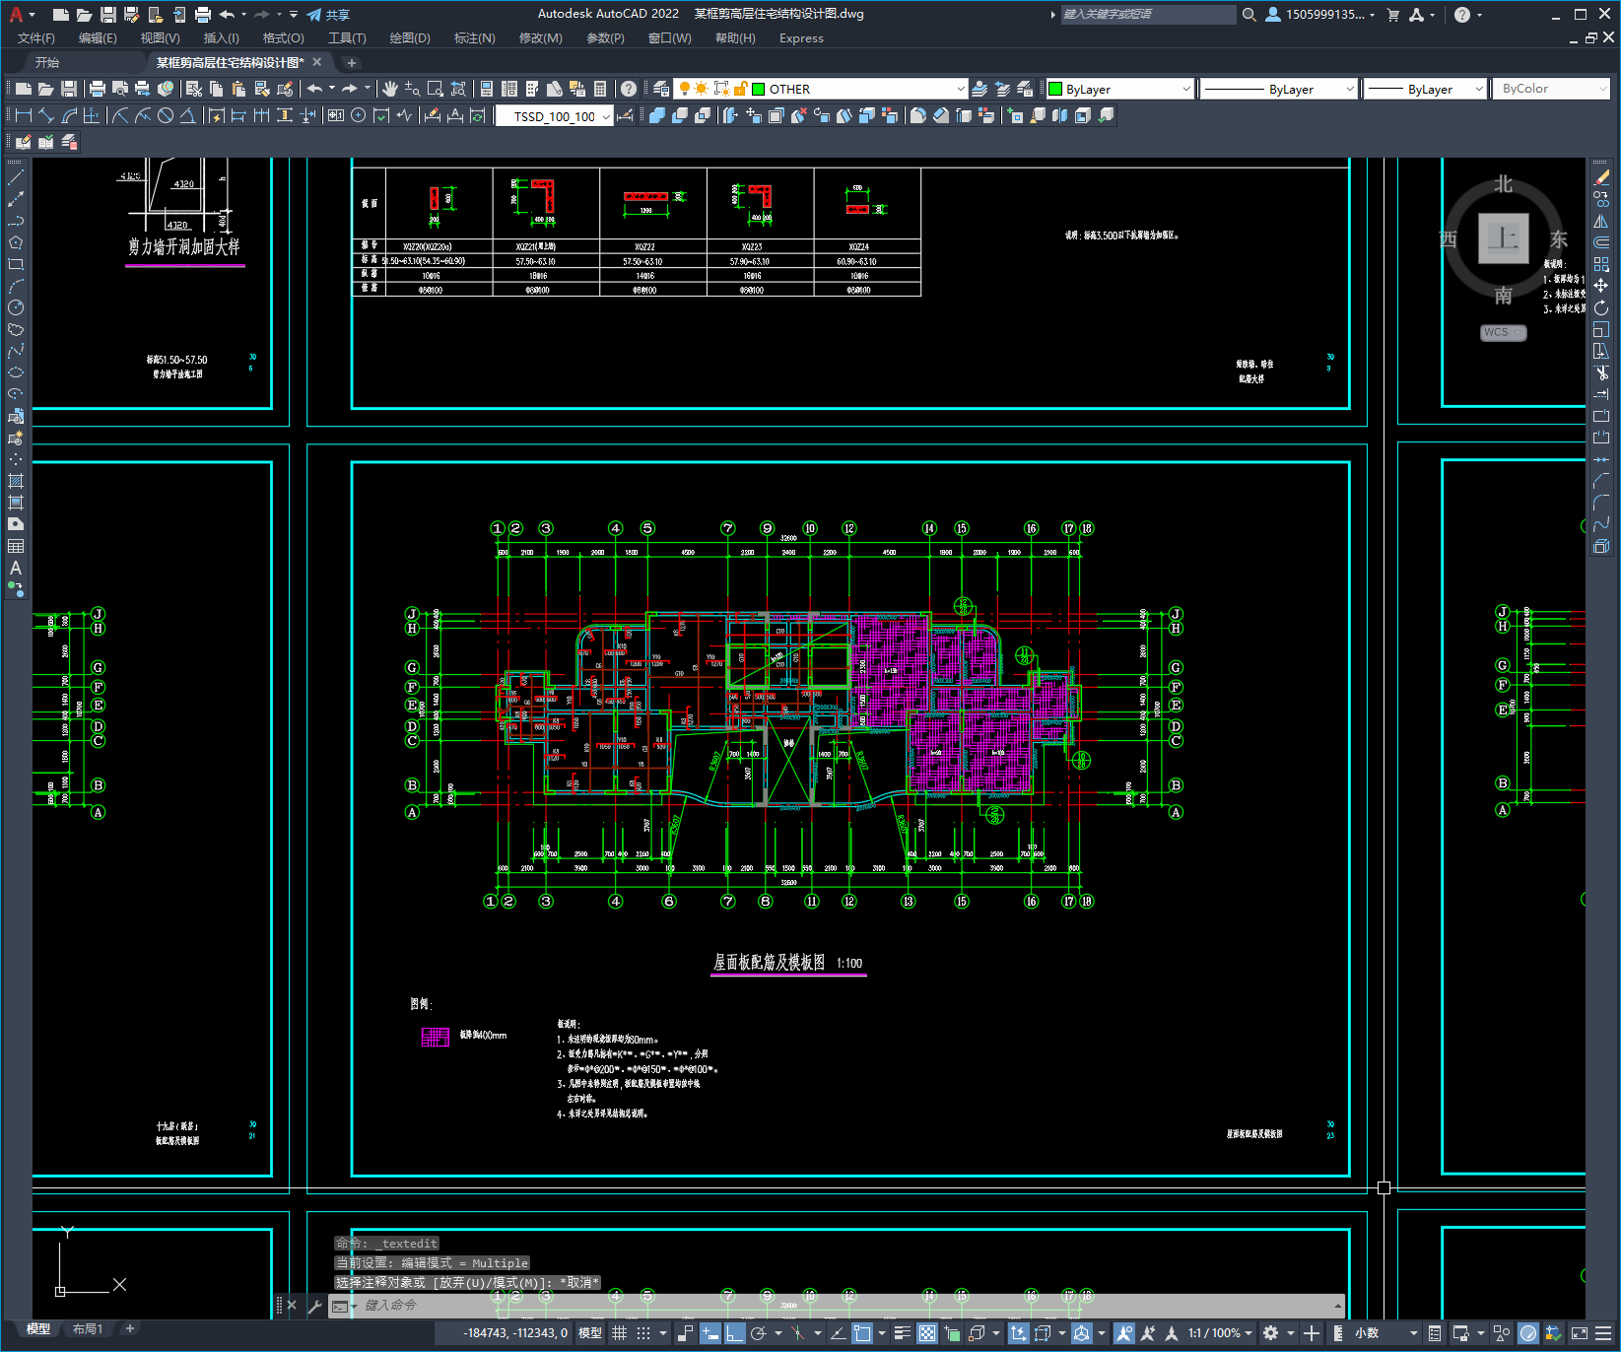1621x1352 pixels.
Task: Click the 模型 space button in status bar
Action: point(590,1333)
